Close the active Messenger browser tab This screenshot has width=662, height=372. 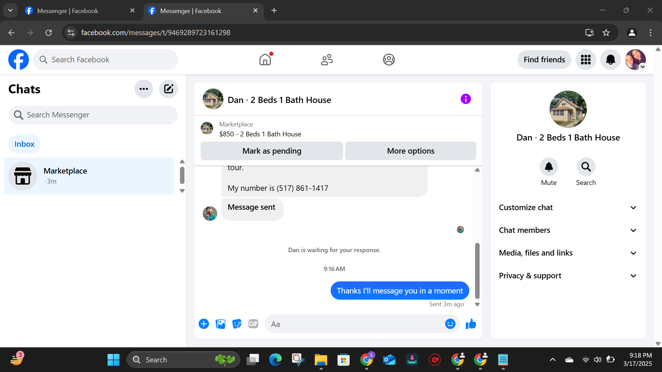coord(255,11)
